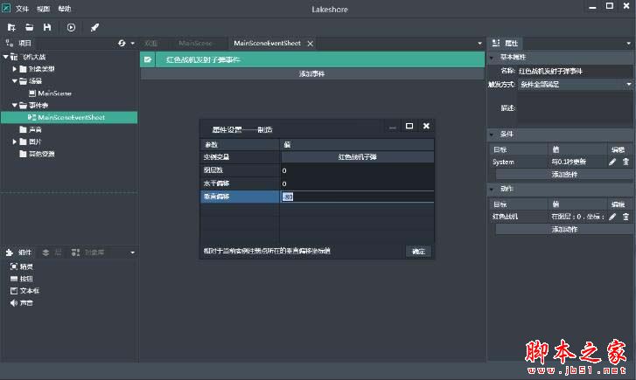Screen dimensions: 636x380
Task: Click the rocket publish toolbar icon
Action: click(94, 27)
